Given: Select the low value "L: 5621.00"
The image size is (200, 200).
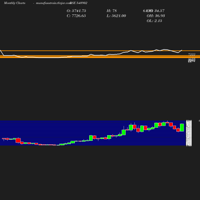Looking at the screenshot, I should coord(116,16).
